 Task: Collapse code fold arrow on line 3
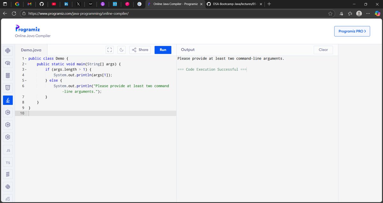[x=26, y=70]
